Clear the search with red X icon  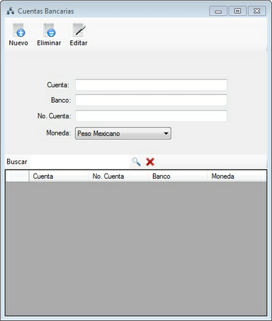click(x=150, y=162)
